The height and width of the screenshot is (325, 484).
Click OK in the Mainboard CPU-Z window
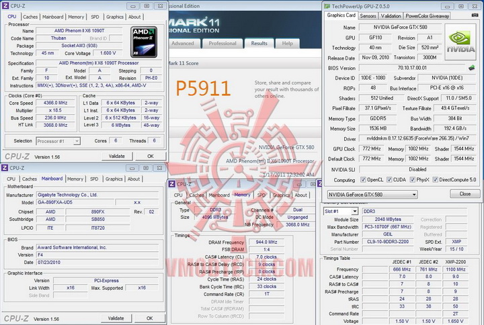coord(150,318)
